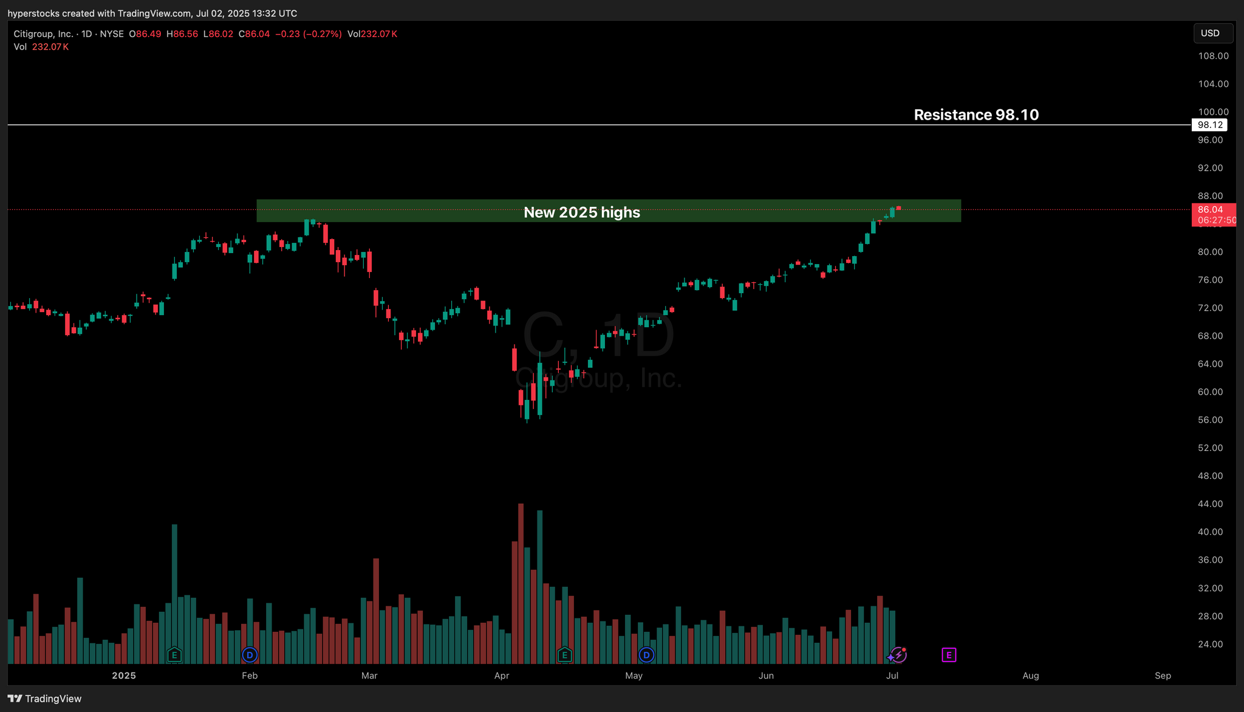Click the TradingView logo at the bottom left

[44, 699]
